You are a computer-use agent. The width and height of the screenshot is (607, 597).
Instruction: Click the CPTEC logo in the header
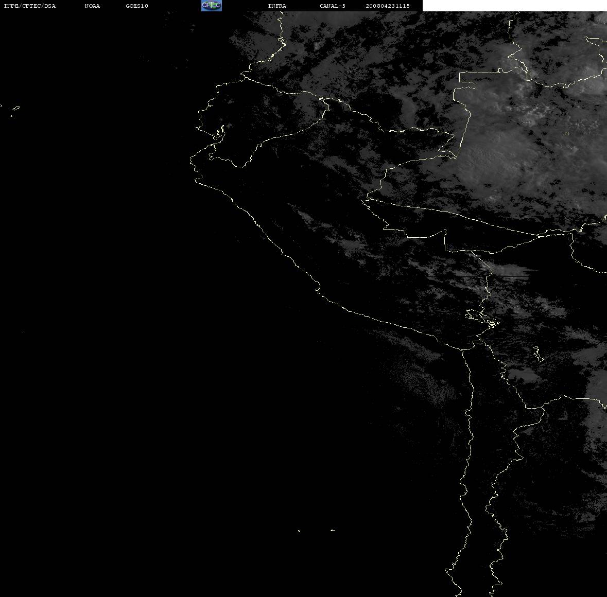[x=212, y=6]
